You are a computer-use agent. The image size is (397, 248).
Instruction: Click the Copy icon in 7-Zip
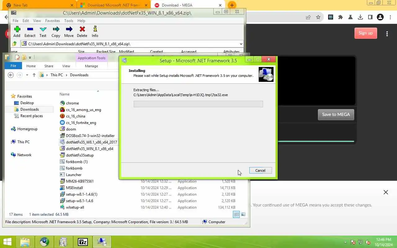coord(56,29)
